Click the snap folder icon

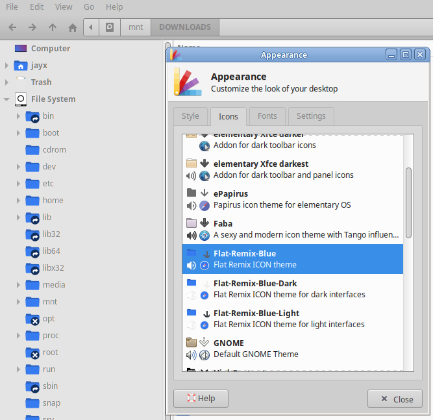click(32, 403)
